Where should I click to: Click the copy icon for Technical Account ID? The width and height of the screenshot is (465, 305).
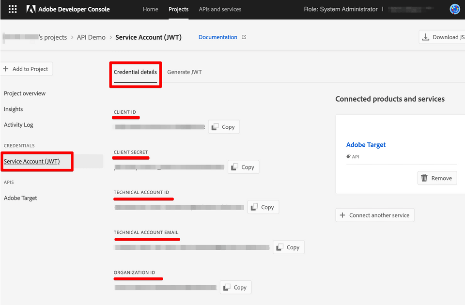tap(254, 207)
